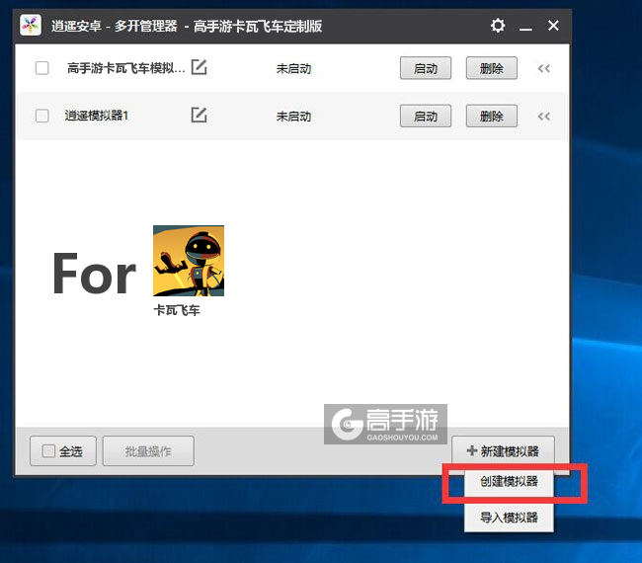Click the 逍遥安卓 app logo in title bar

pyautogui.click(x=31, y=26)
